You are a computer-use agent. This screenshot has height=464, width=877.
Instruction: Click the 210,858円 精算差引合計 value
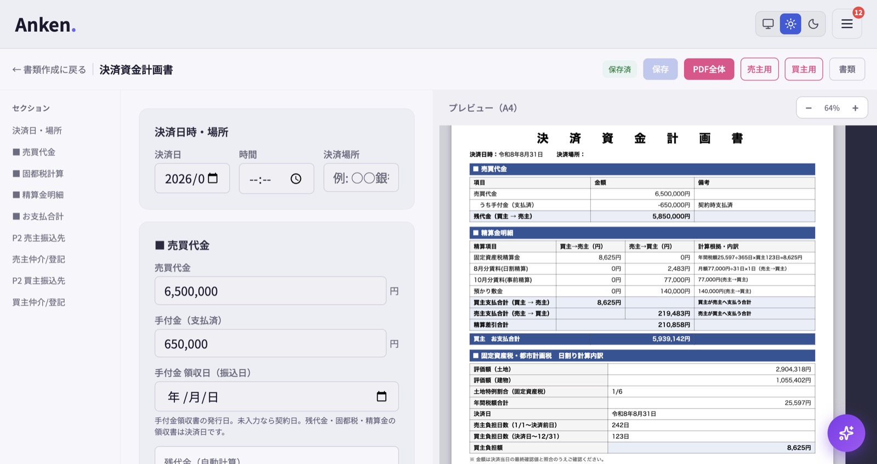click(x=674, y=325)
